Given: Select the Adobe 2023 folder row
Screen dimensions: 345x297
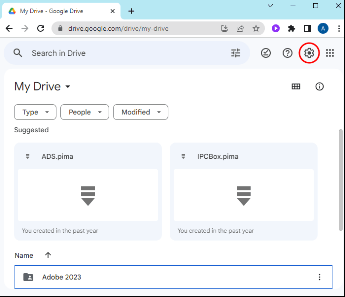Looking at the screenshot, I should click(x=173, y=277).
